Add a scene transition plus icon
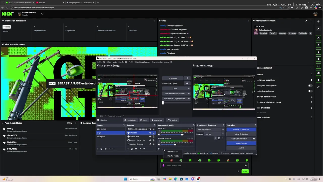The height and width of the screenshot is (182, 323). (x=215, y=138)
